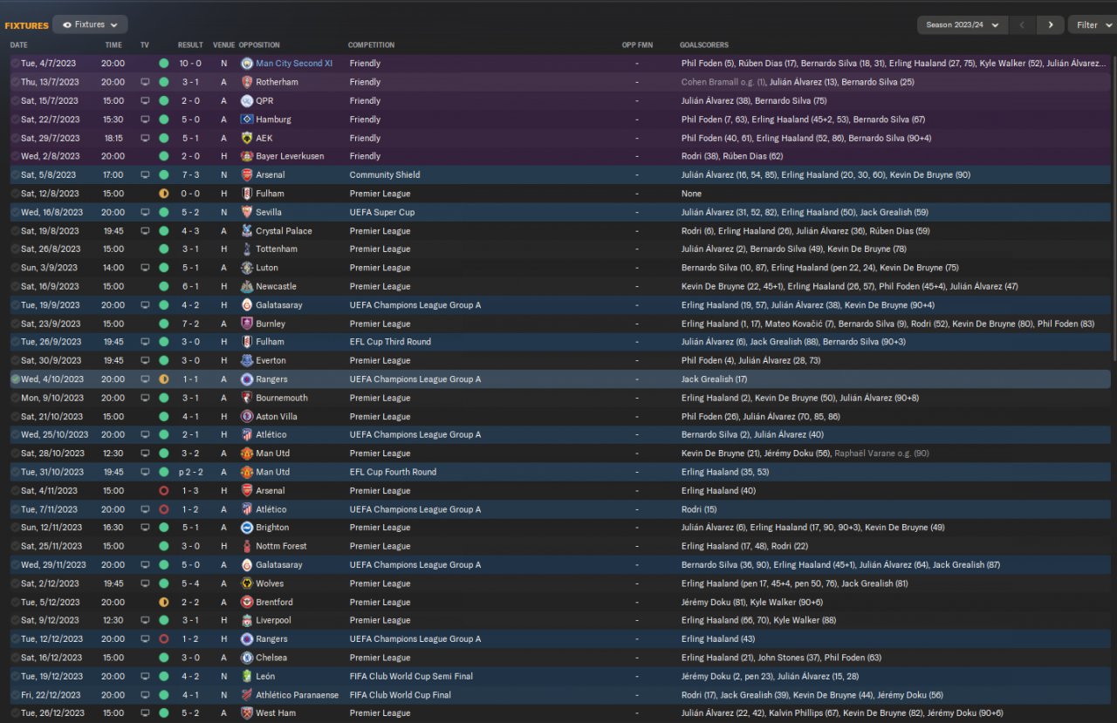
Task: Click the QPR club badge
Action: coord(246,100)
